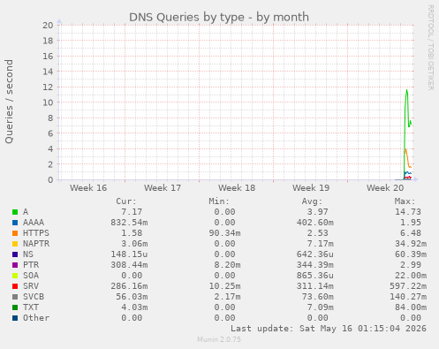Click the SVCB current value 56.03m
This screenshot has height=349, width=439.
click(132, 297)
